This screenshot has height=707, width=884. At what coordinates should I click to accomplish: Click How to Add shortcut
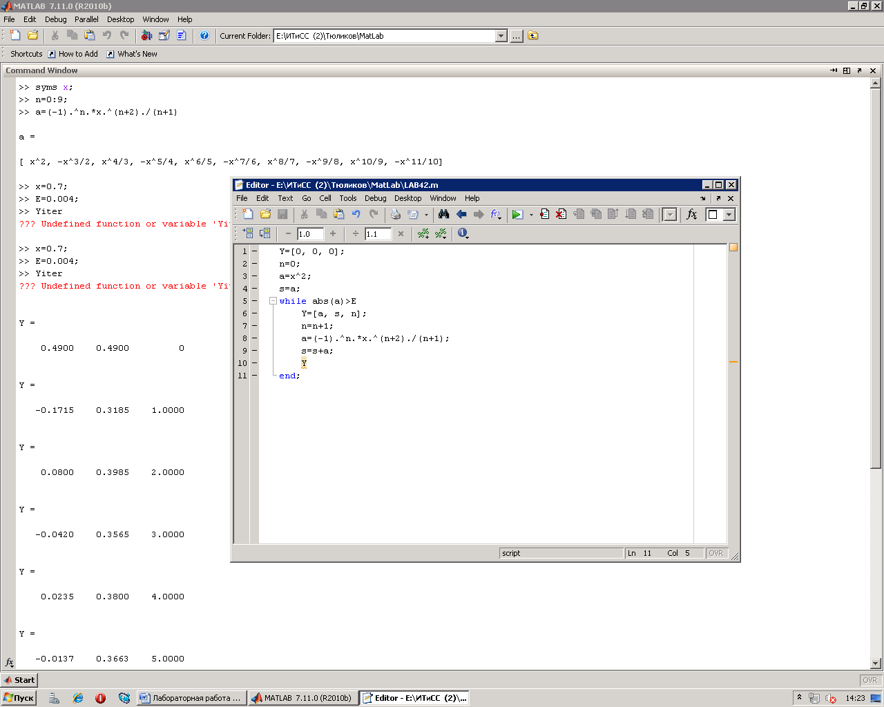point(73,54)
